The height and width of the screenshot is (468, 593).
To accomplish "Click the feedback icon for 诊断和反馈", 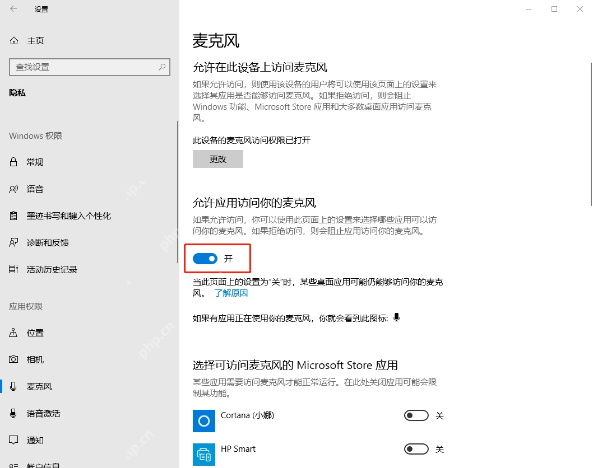I will tap(13, 242).
